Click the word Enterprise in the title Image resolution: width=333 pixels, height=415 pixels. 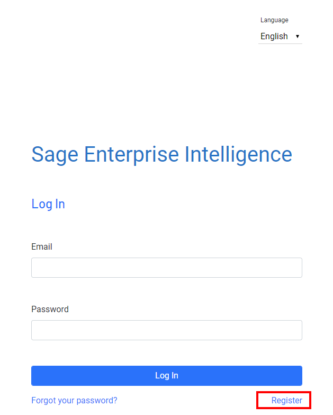pyautogui.click(x=131, y=154)
